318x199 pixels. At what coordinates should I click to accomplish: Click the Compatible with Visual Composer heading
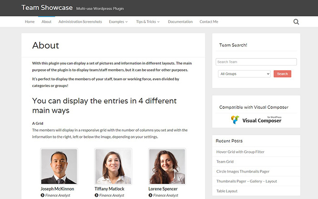(253, 107)
